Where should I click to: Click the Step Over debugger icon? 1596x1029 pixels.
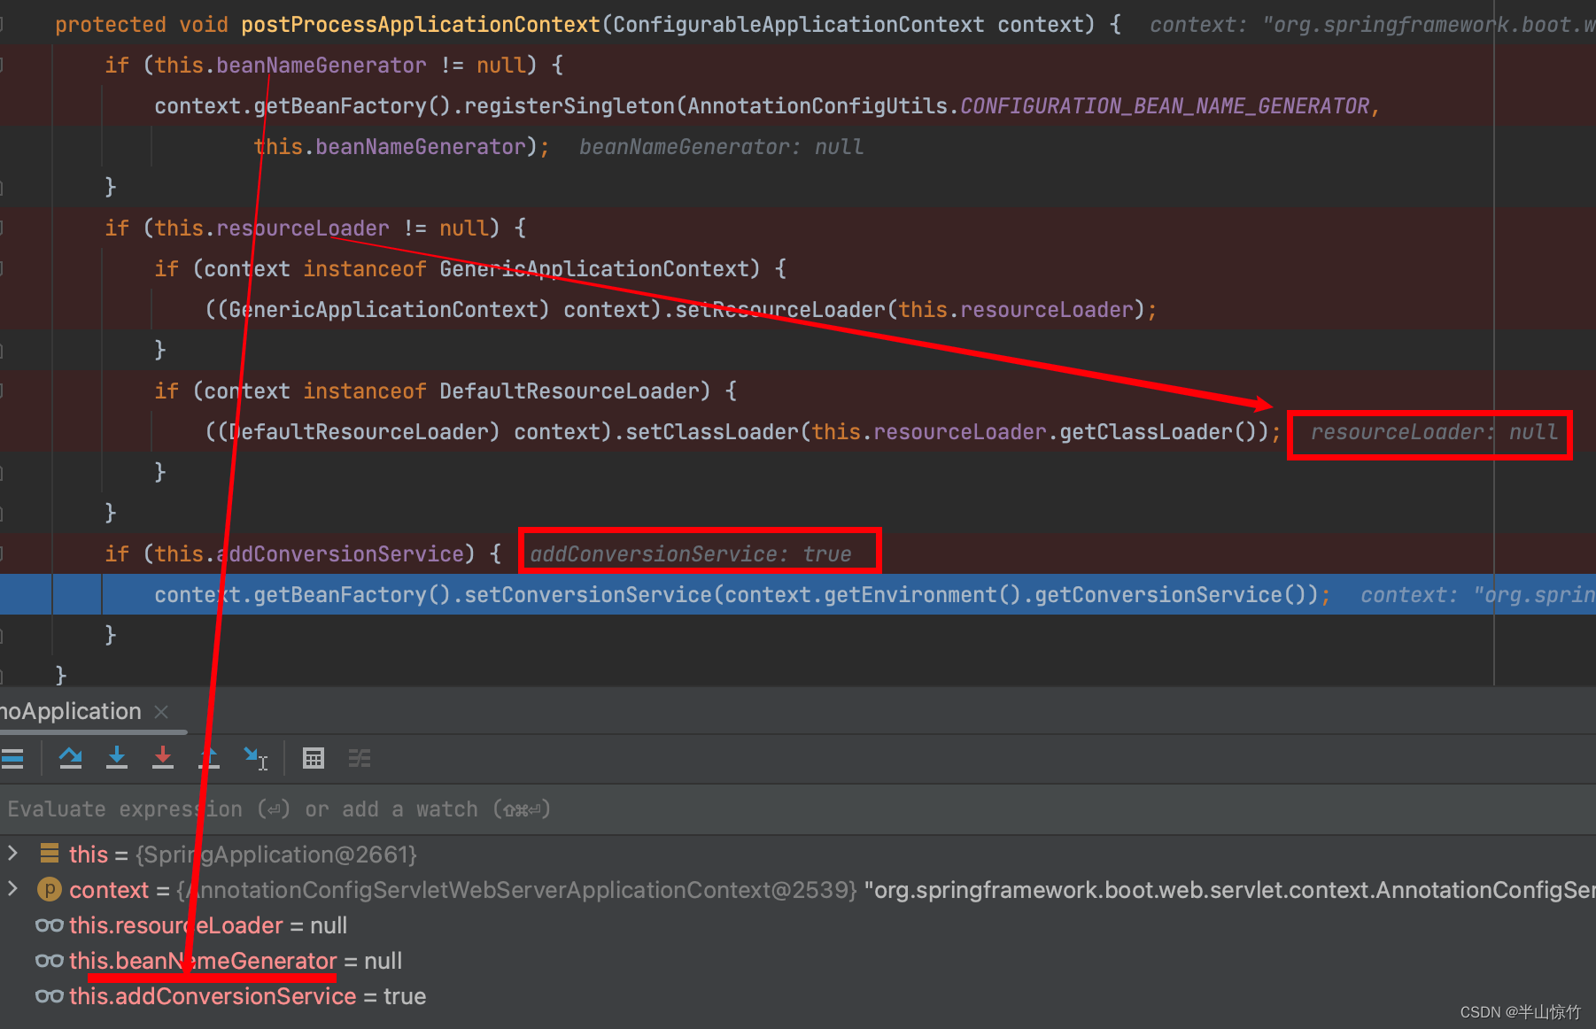click(x=71, y=758)
